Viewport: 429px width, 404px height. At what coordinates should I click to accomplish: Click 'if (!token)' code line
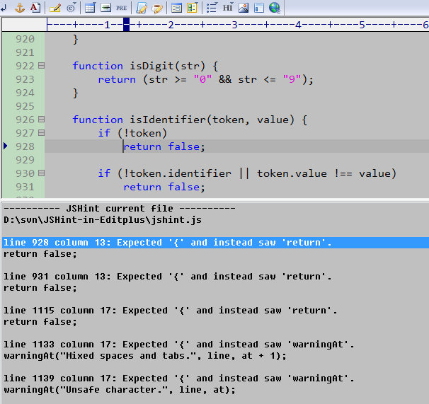tap(132, 133)
